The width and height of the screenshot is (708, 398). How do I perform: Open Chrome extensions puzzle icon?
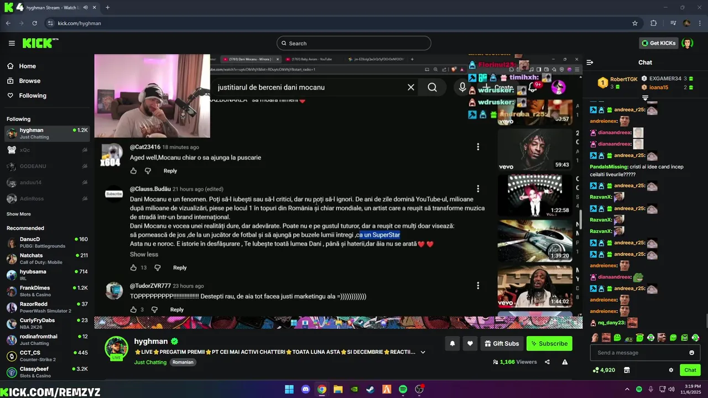(654, 23)
